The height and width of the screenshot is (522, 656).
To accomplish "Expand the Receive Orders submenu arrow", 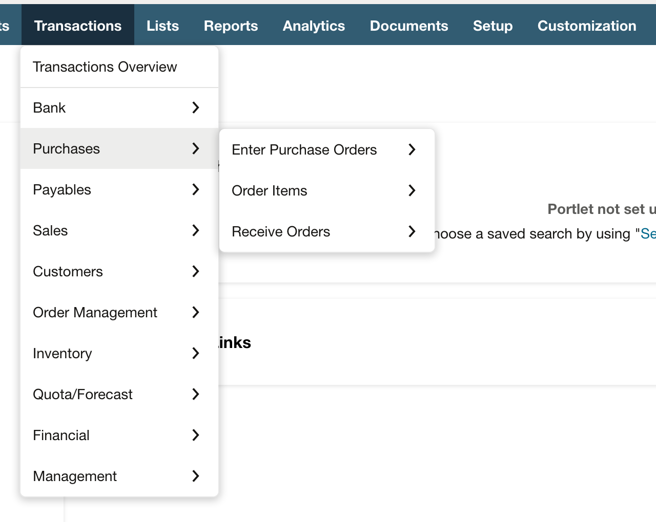I will tap(412, 231).
